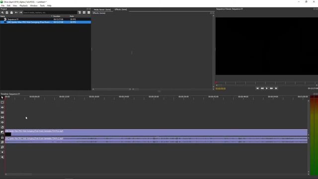Click the video clip on the timeline
The width and height of the screenshot is (318, 179).
156,133
